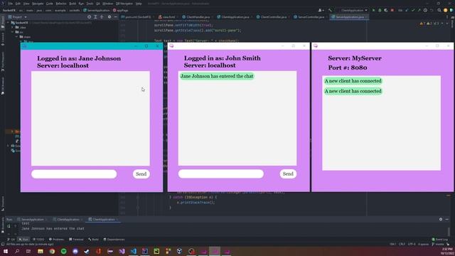The image size is (455, 256).
Task: Open the Project view dropdown
Action: 17,17
